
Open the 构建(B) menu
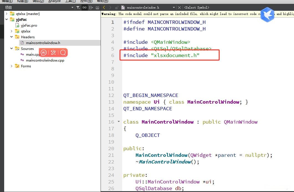[22, 1]
